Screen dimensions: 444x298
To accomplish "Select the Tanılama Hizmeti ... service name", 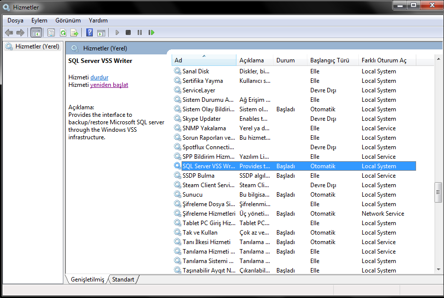I will (209, 252).
